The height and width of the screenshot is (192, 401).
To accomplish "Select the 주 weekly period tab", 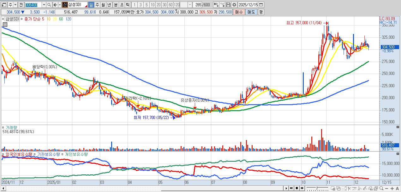I will coord(97,5).
